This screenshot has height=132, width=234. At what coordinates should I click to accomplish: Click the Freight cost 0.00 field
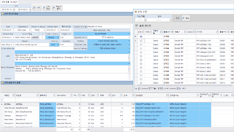(66, 37)
